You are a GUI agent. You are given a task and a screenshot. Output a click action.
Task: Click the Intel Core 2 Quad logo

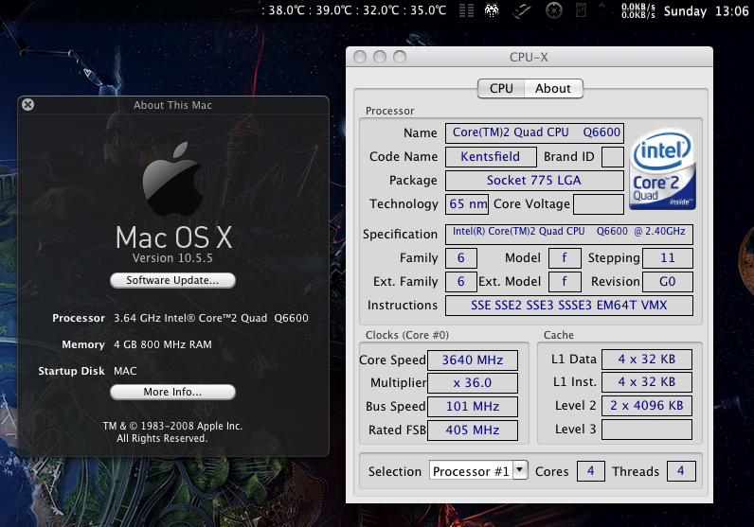pos(663,169)
